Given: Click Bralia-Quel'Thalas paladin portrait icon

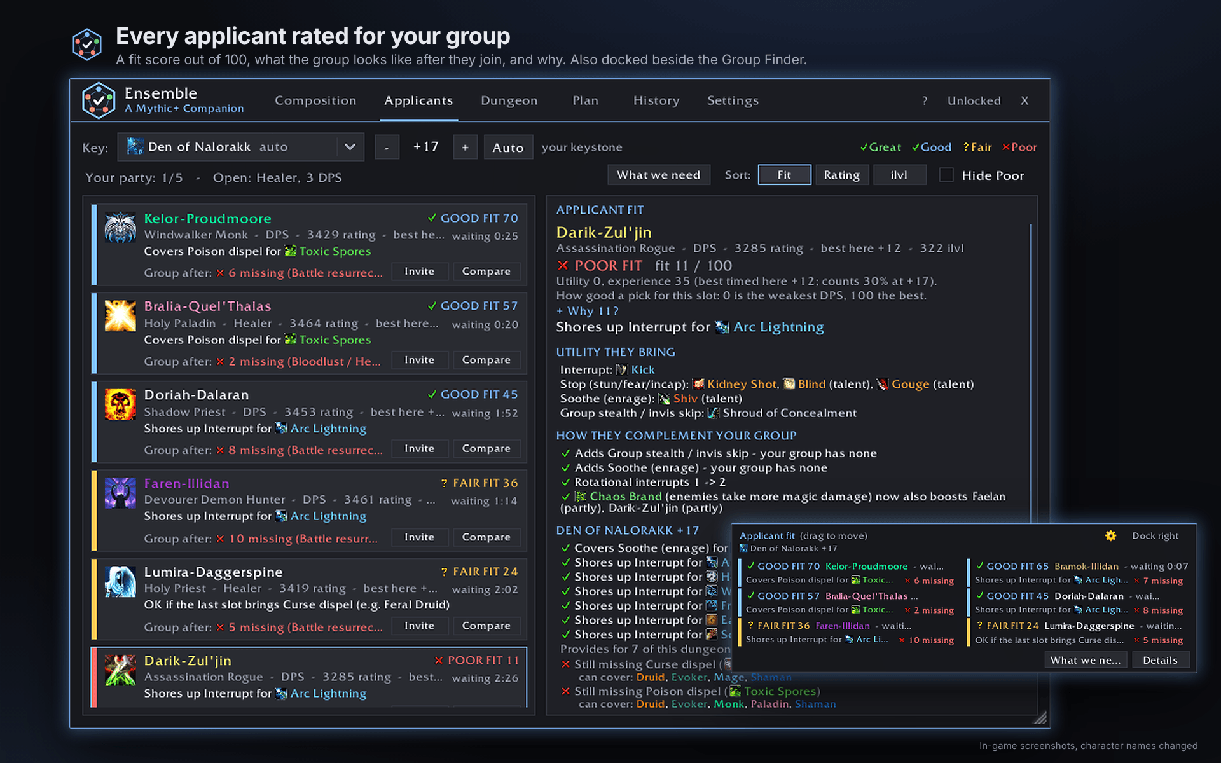Looking at the screenshot, I should [x=120, y=316].
